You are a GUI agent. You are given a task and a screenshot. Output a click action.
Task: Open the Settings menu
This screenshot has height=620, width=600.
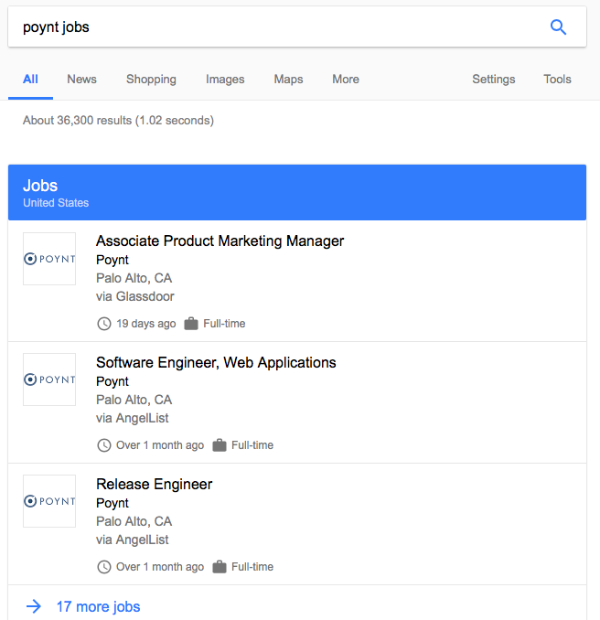pos(494,79)
